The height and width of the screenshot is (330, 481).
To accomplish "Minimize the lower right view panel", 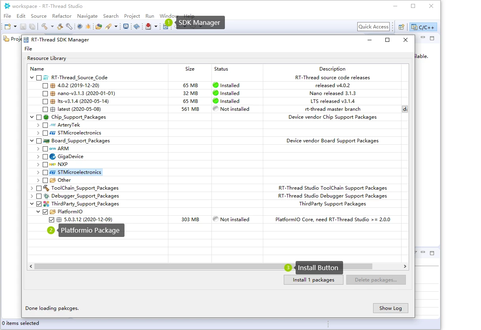I will [x=423, y=252].
